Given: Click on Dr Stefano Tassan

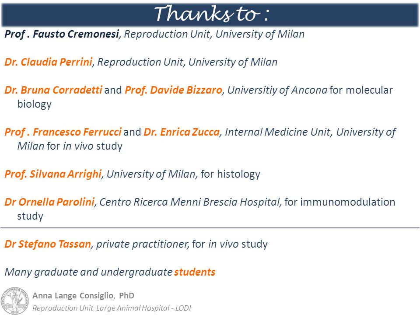Looking at the screenshot, I should pos(48,244).
